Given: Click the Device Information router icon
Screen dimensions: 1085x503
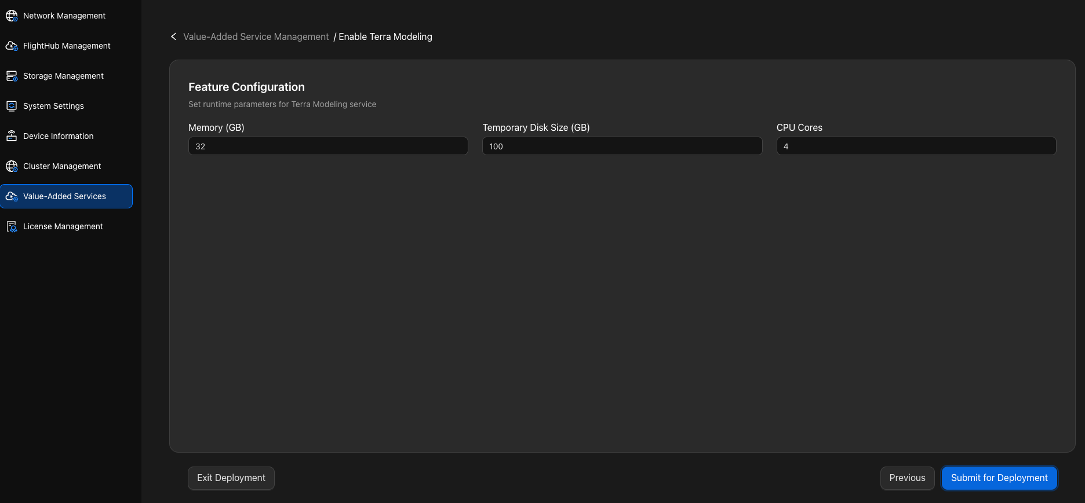Looking at the screenshot, I should [x=12, y=136].
